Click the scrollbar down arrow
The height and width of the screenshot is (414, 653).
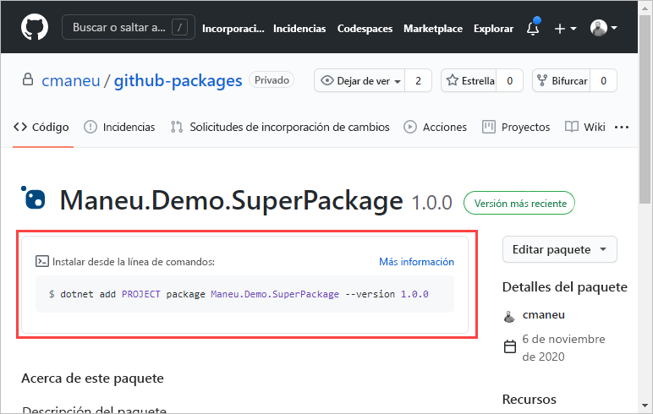click(645, 406)
